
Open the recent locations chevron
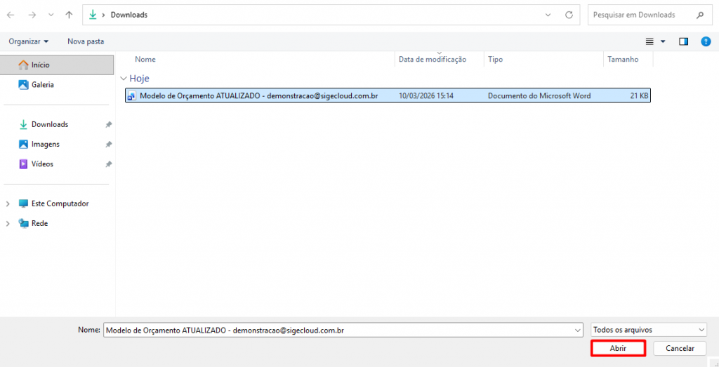50,15
